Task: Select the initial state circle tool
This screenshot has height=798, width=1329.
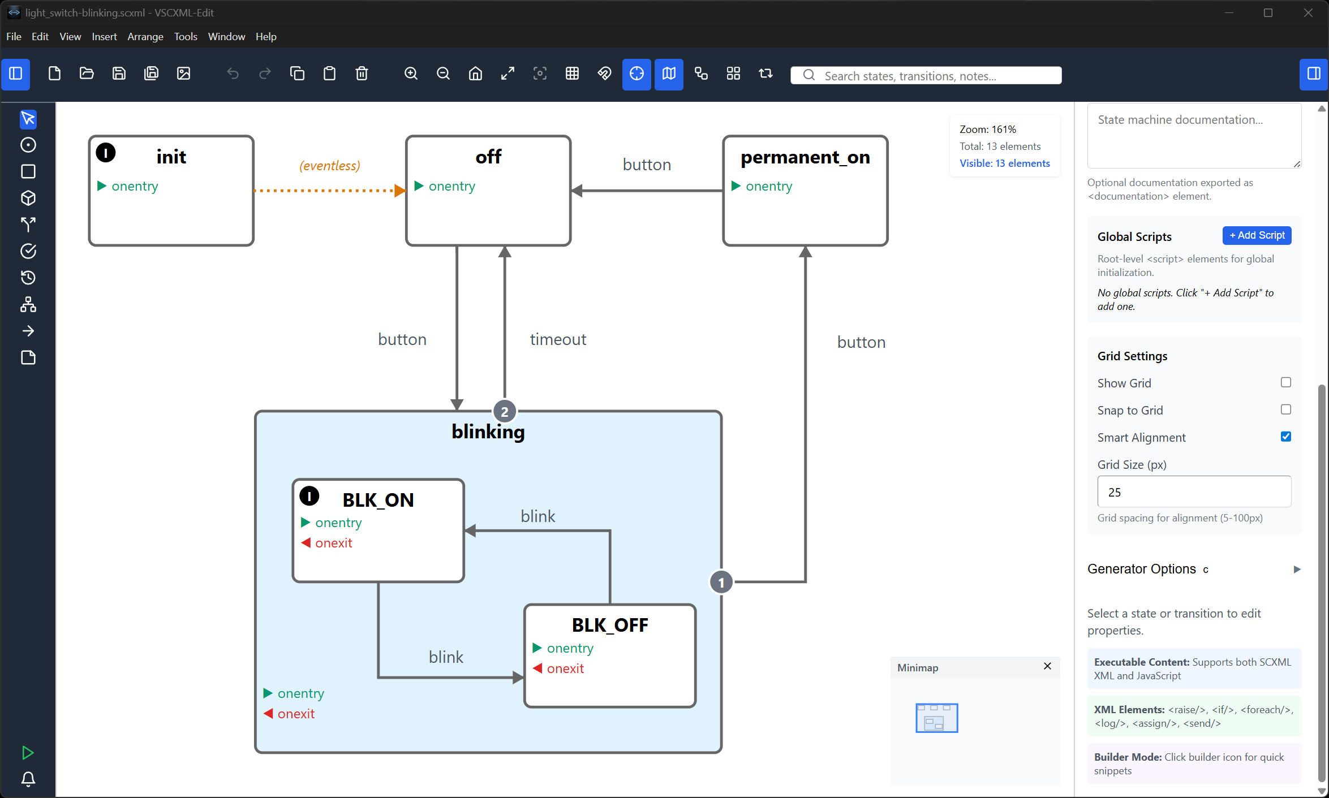Action: (28, 145)
